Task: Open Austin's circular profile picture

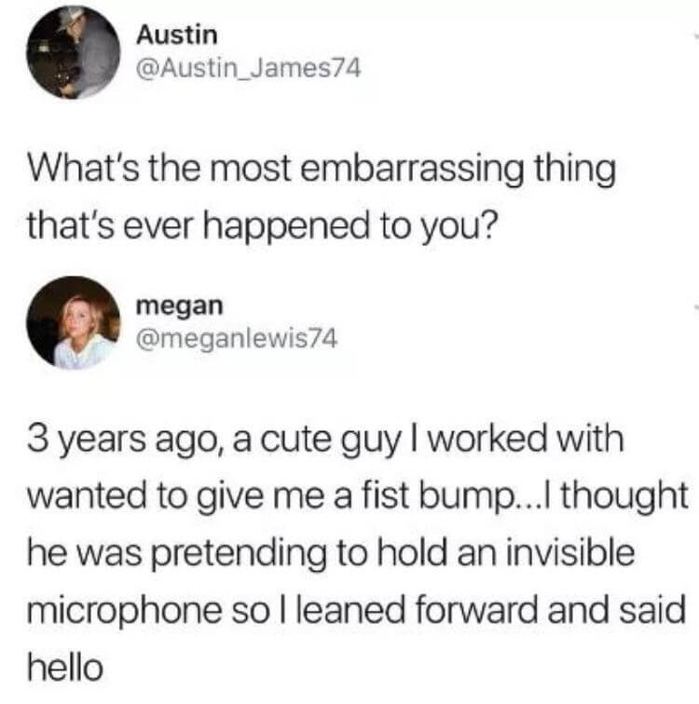Action: 74,51
